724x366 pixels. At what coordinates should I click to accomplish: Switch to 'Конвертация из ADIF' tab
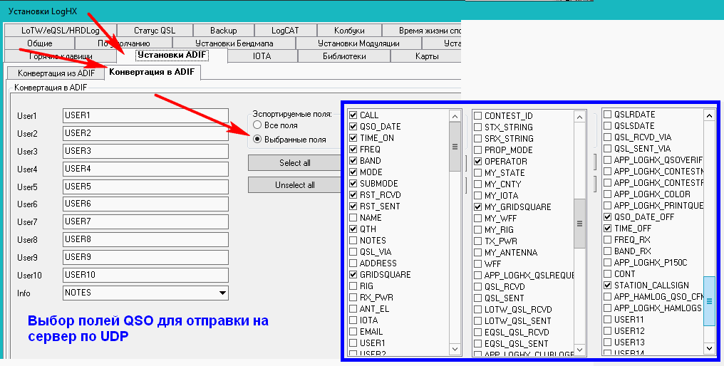coord(56,73)
